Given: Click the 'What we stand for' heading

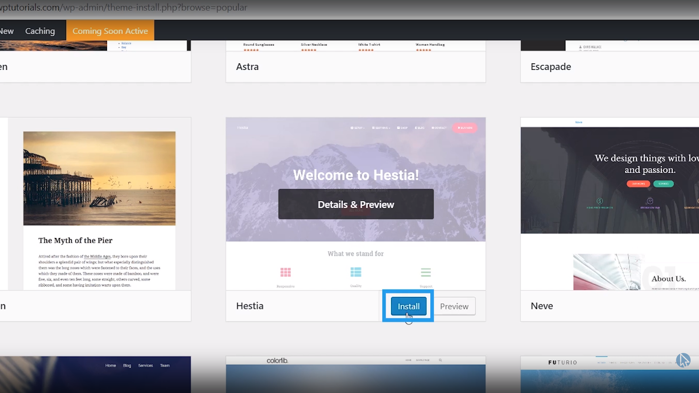Looking at the screenshot, I should pos(356,254).
